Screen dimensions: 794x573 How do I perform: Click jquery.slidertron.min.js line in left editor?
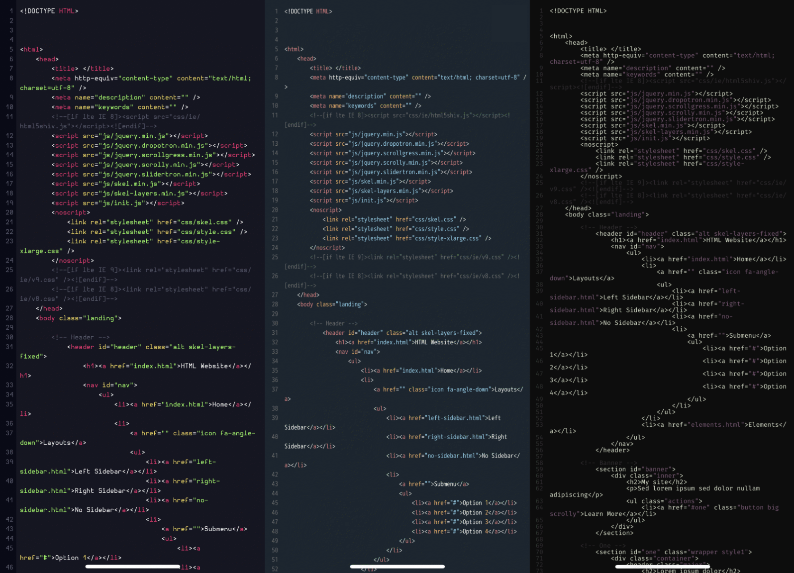click(151, 174)
